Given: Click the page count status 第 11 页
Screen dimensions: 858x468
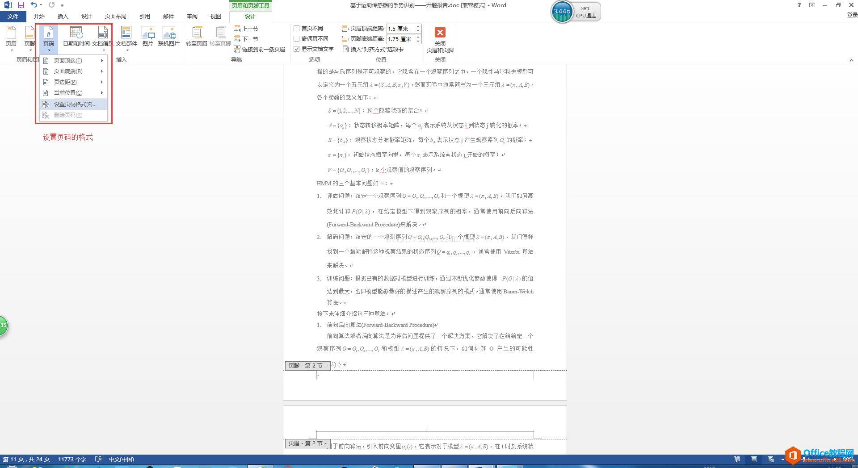Looking at the screenshot, I should pos(26,460).
